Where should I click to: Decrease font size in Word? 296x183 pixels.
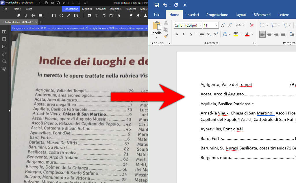pos(230,25)
